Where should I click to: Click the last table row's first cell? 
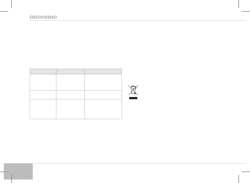[x=43, y=109]
